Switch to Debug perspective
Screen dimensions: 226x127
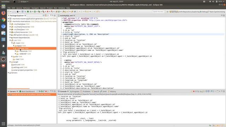pyautogui.click(x=203, y=12)
